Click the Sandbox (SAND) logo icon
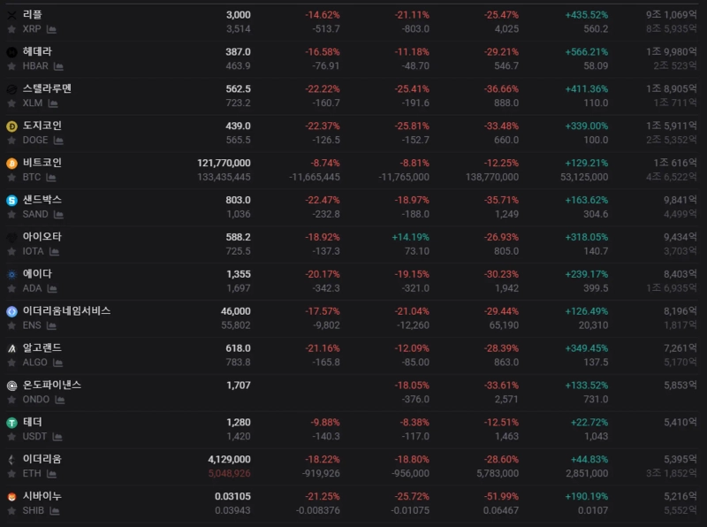The image size is (707, 527). click(11, 201)
